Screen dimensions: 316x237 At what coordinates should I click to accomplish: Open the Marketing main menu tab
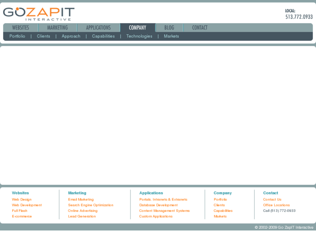coord(57,28)
